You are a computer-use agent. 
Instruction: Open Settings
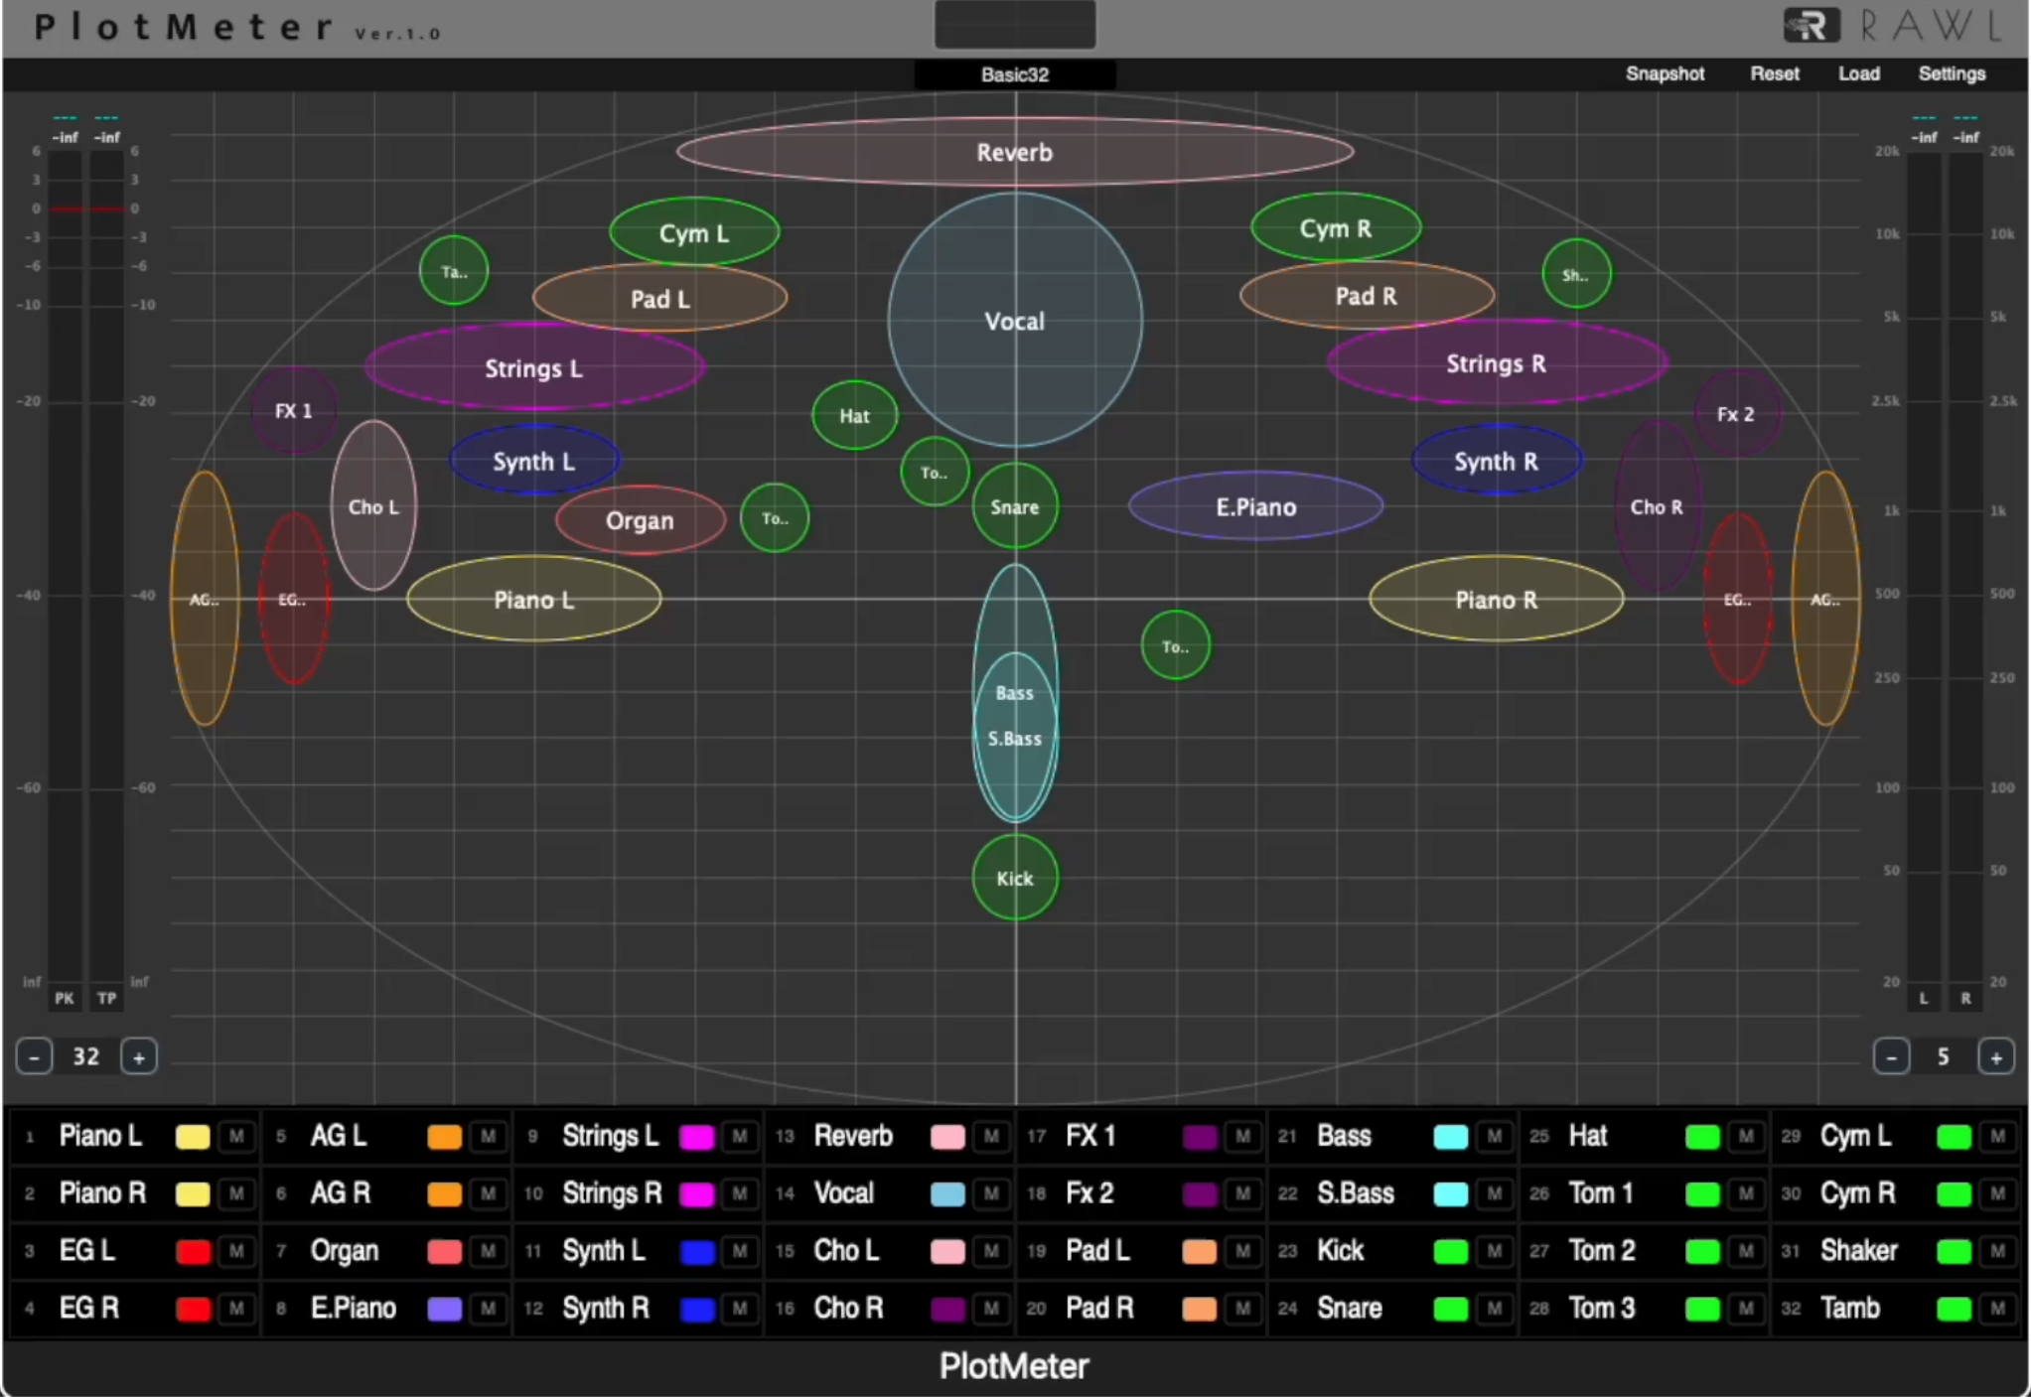1952,73
